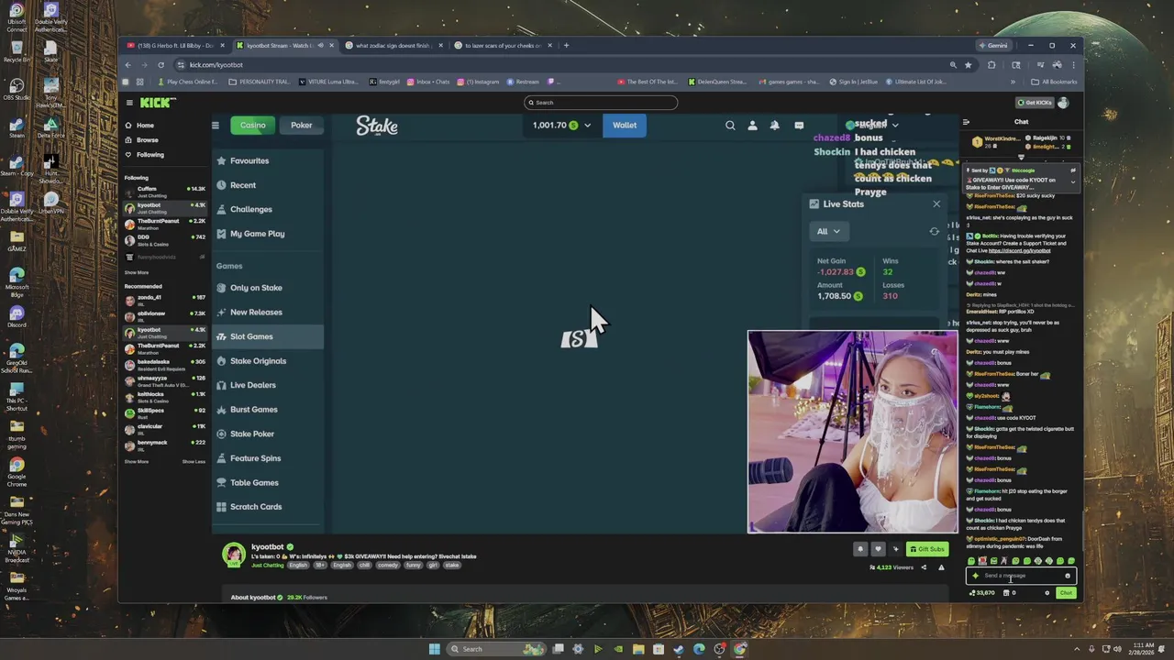The width and height of the screenshot is (1174, 660).
Task: Click the Just Chatting category link
Action: (268, 566)
